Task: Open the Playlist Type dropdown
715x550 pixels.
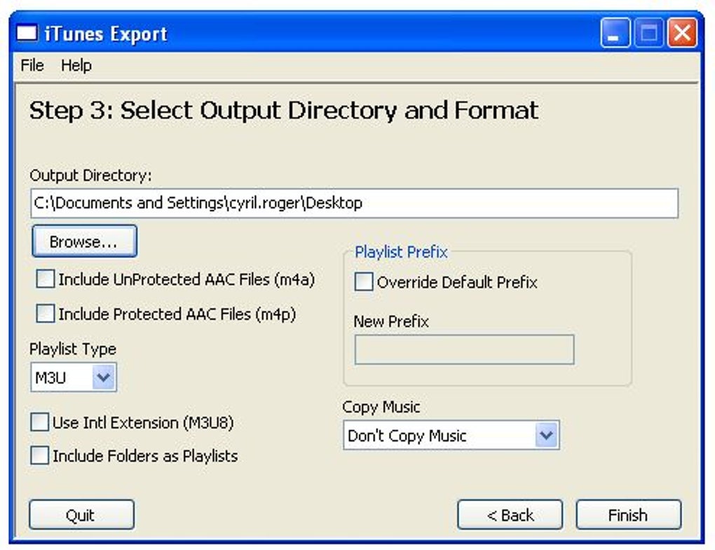Action: [x=103, y=378]
